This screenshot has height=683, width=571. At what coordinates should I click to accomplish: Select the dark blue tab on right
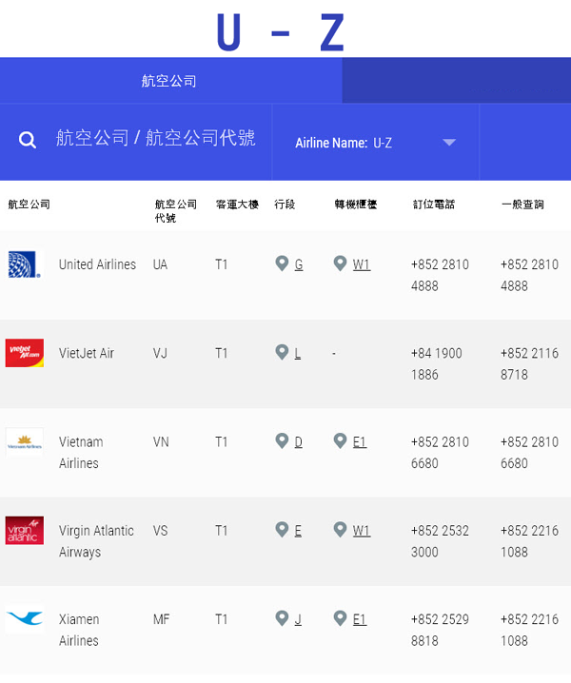457,81
